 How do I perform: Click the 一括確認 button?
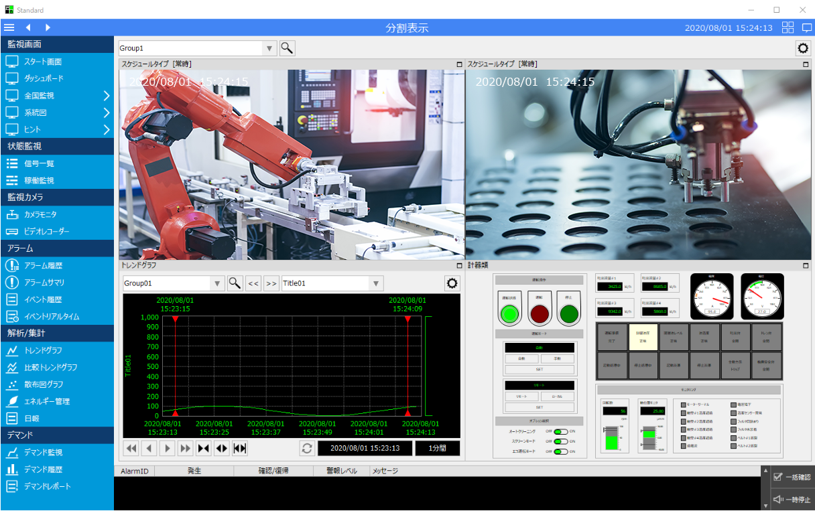[792, 477]
